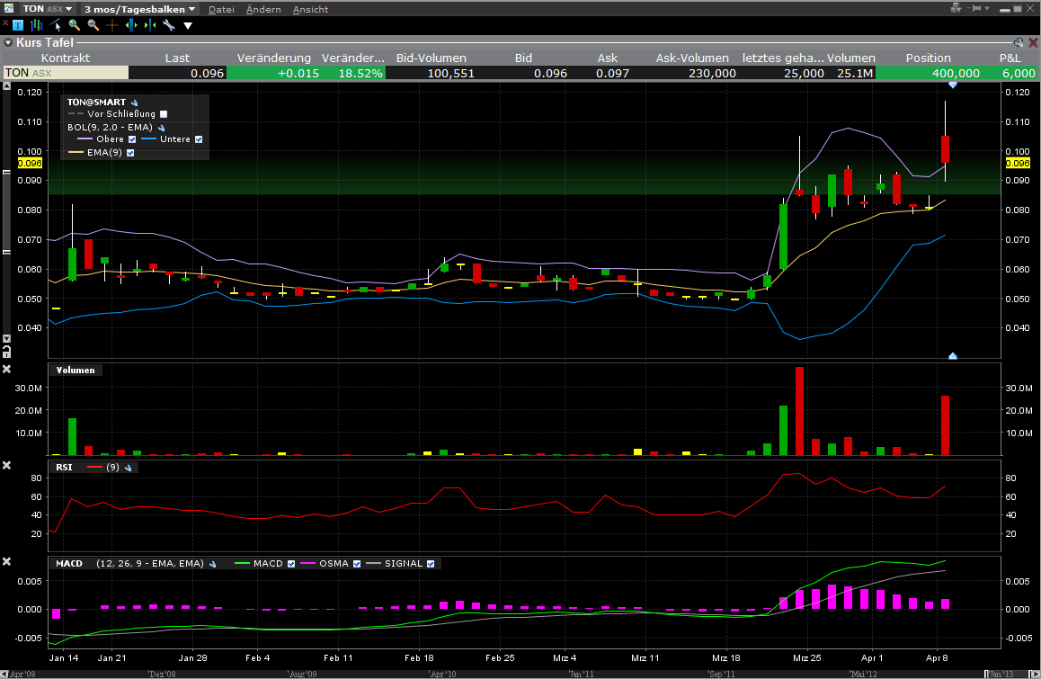Click the Position column header
1041x679 pixels.
[x=928, y=58]
